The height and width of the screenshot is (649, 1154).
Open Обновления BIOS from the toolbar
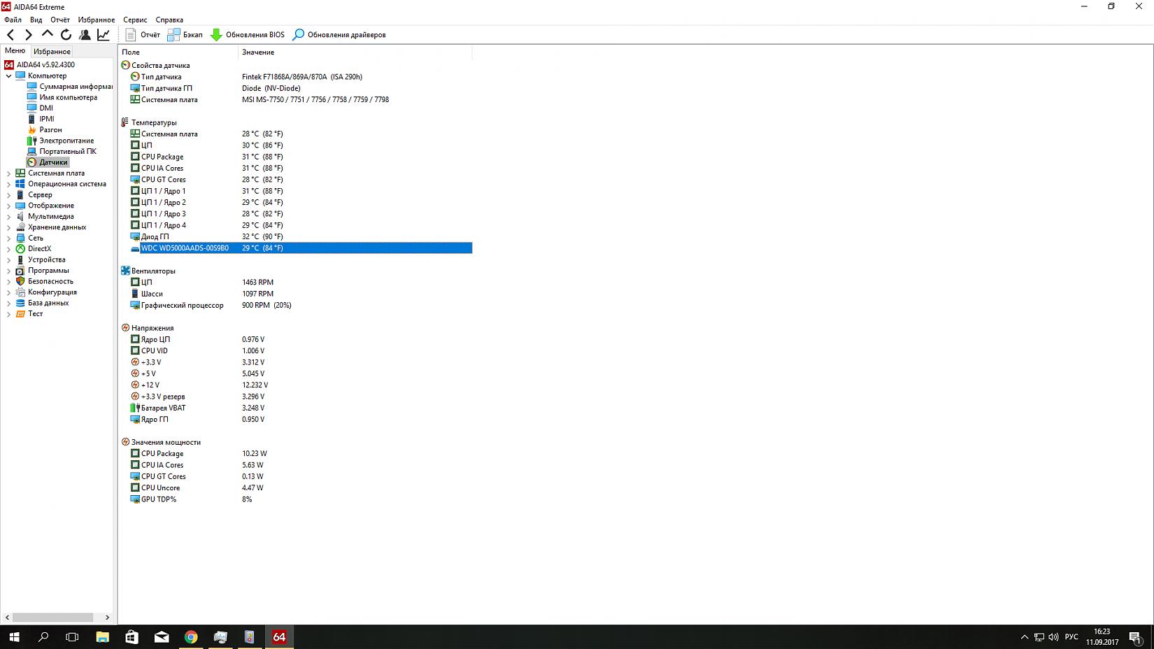click(248, 34)
